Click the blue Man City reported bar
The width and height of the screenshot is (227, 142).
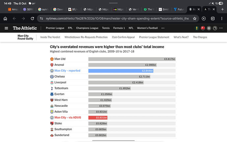click(x=121, y=71)
